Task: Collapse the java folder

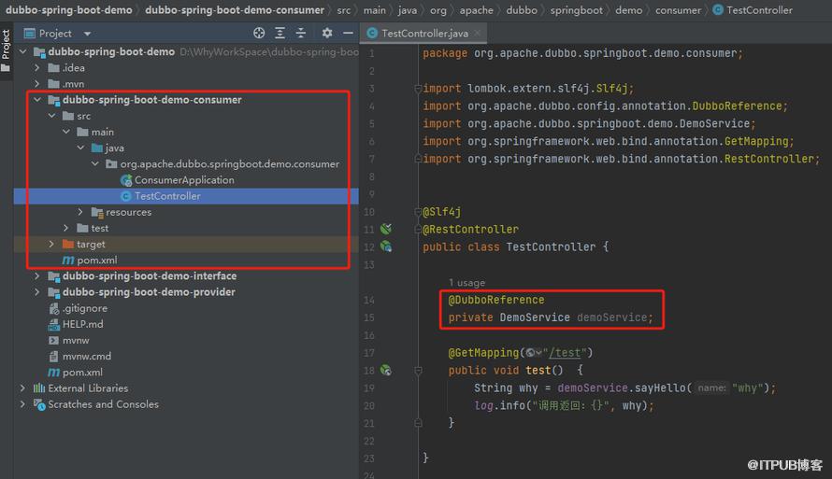Action: coord(80,148)
